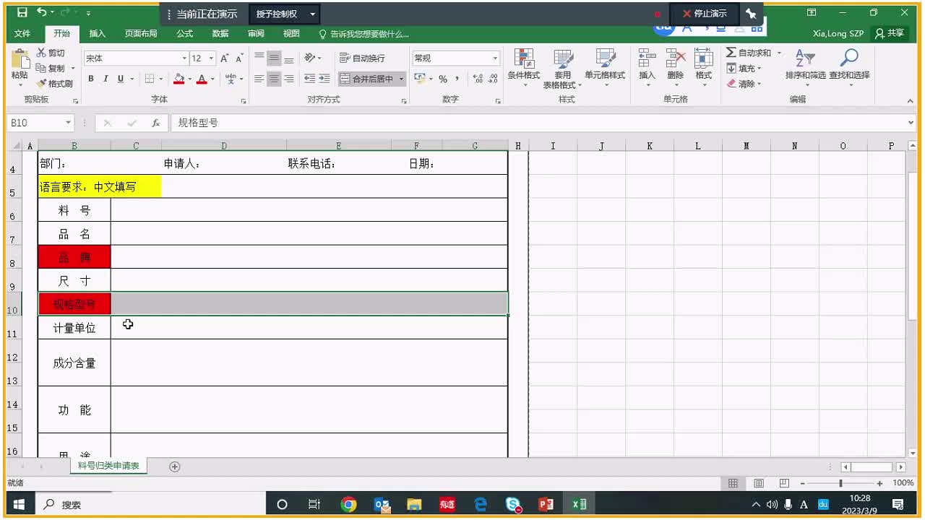The width and height of the screenshot is (925, 520).
Task: Switch to the Insert (插入) tab
Action: [97, 33]
